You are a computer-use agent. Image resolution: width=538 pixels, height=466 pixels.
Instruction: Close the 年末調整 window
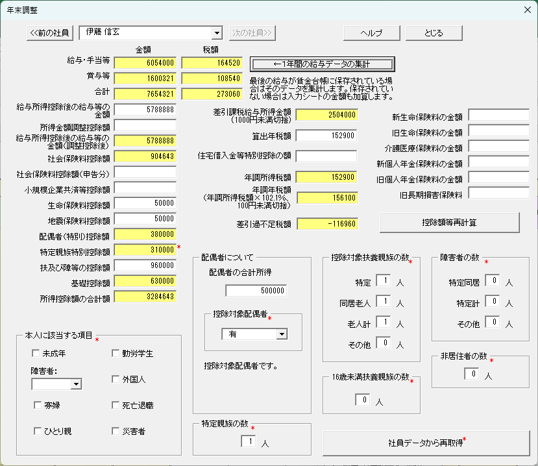click(x=527, y=10)
